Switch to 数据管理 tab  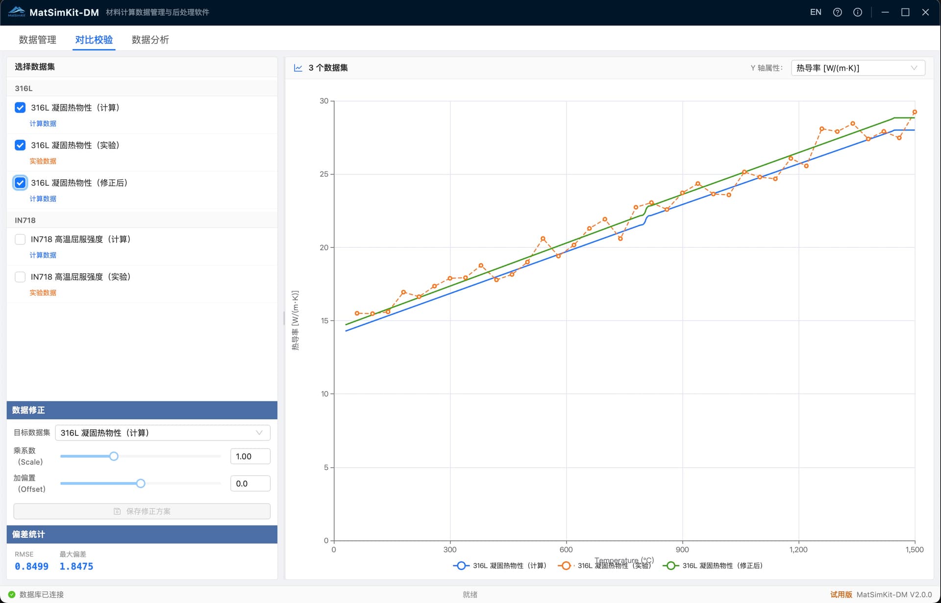point(38,40)
